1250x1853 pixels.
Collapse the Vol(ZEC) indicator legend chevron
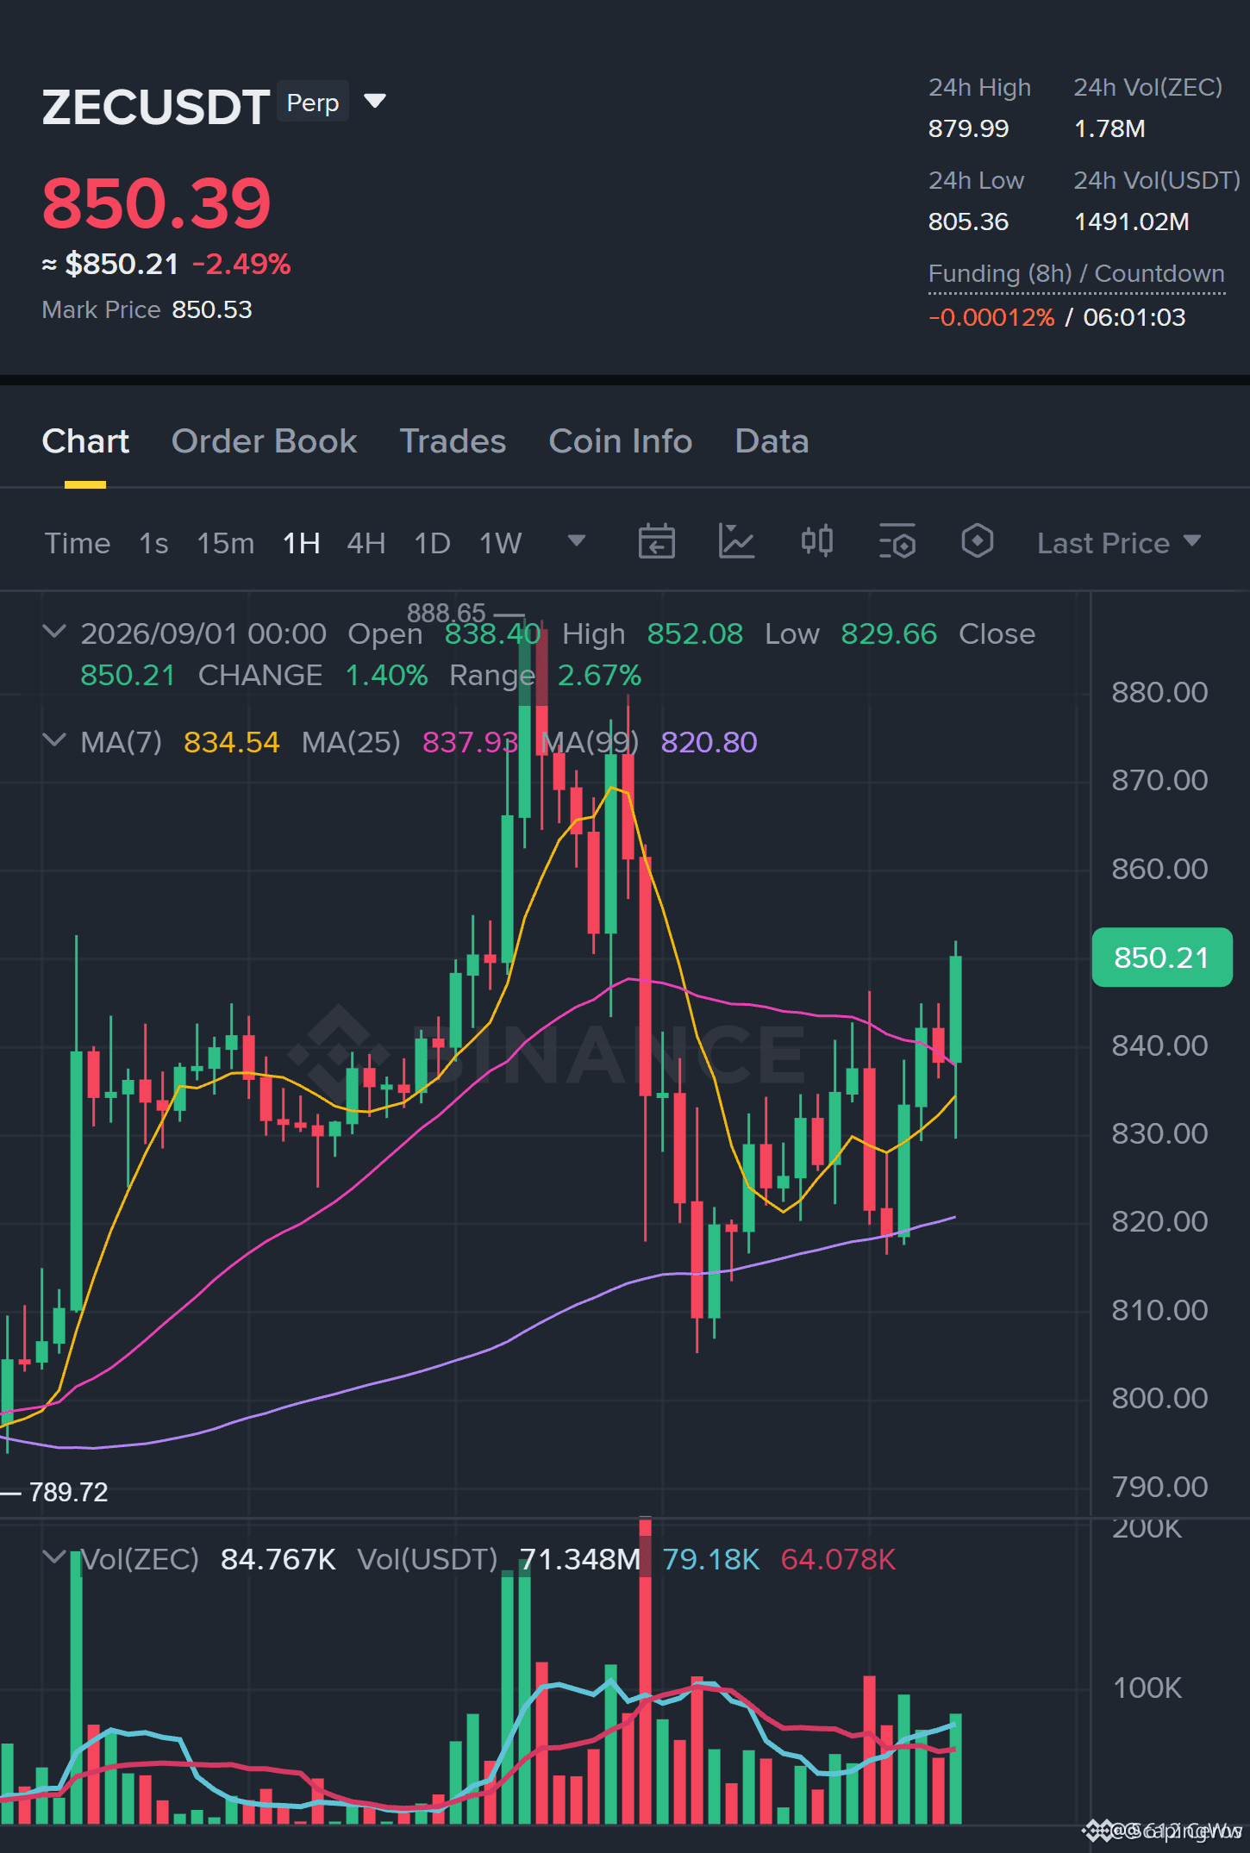(54, 1557)
